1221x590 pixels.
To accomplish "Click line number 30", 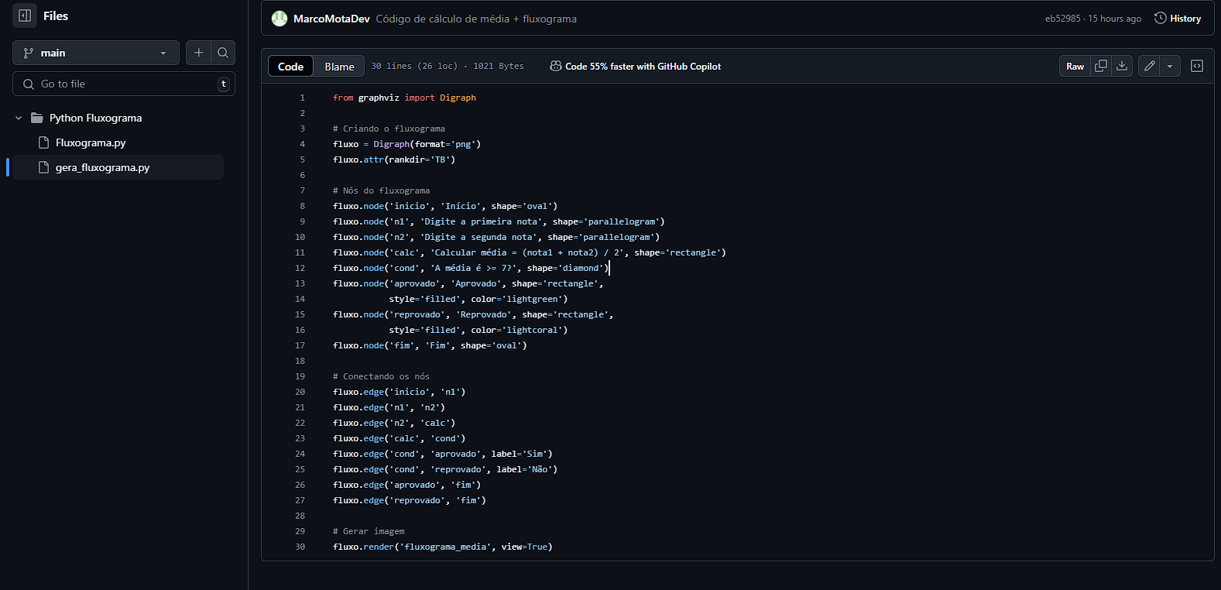I will click(x=300, y=547).
